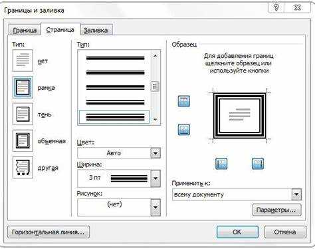This screenshot has height=249, width=315.
Task: Choose the 'рамка' box border icon
Action: 23,87
